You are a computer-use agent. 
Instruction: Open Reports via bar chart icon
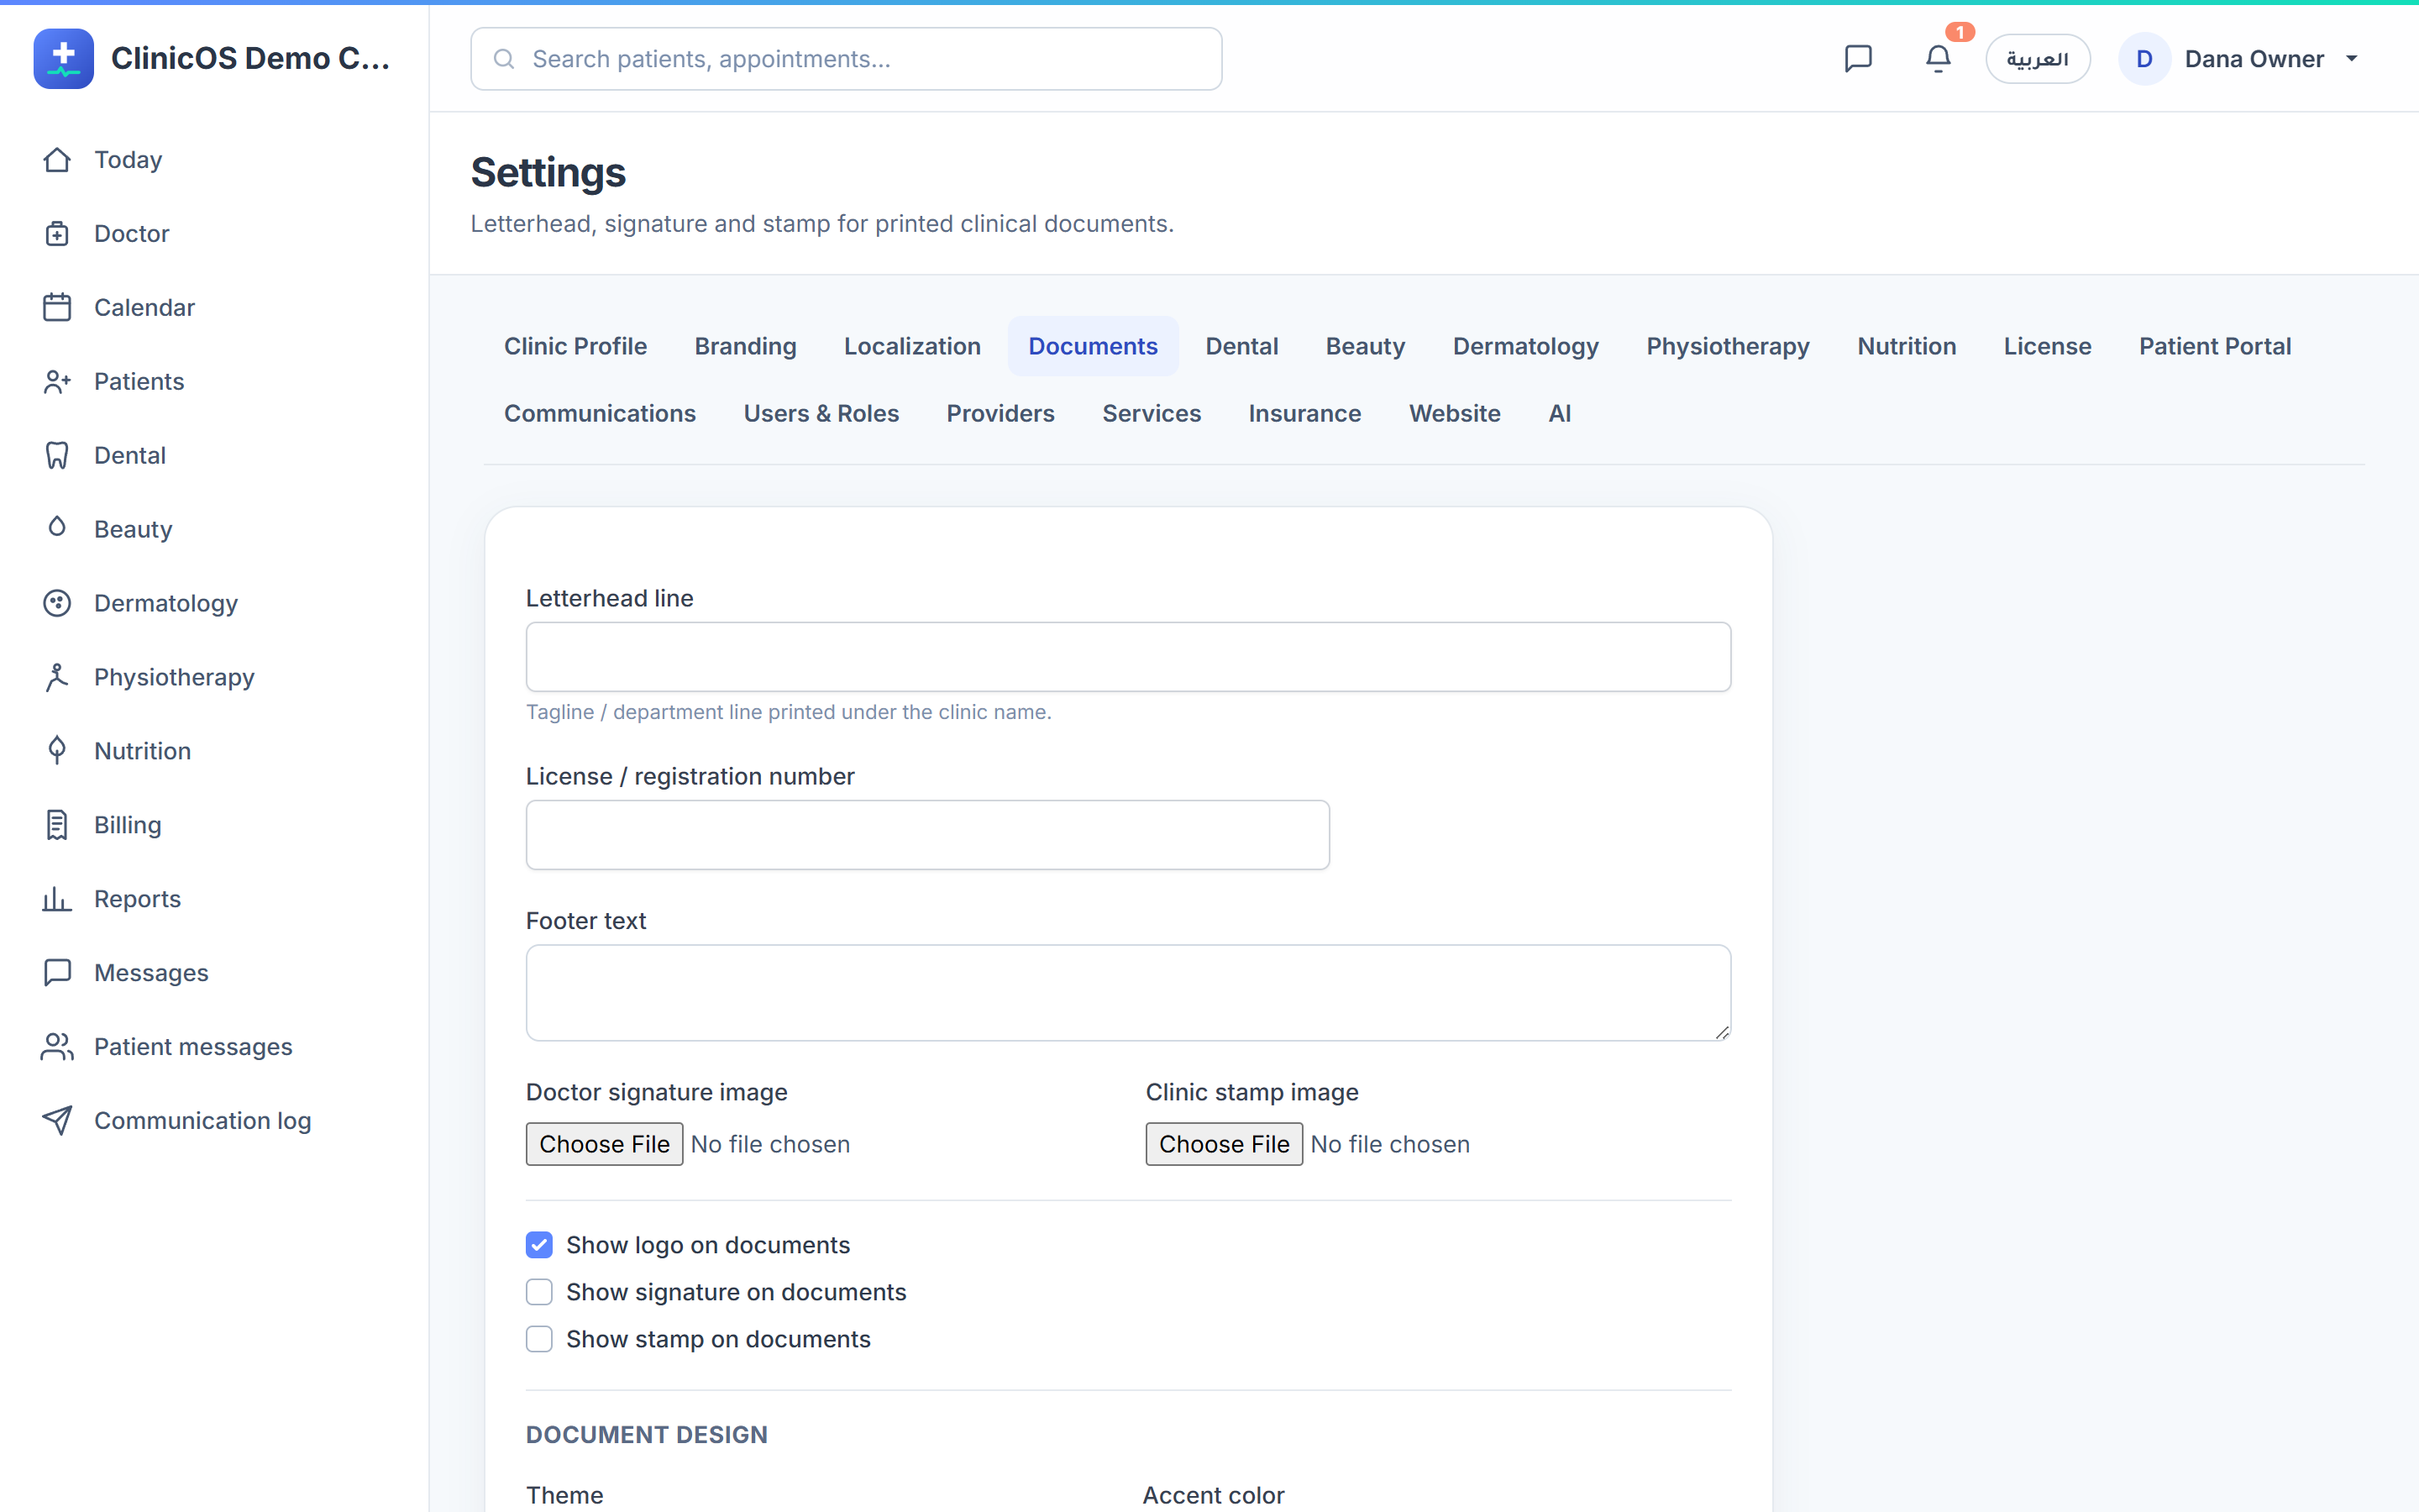[x=57, y=899]
